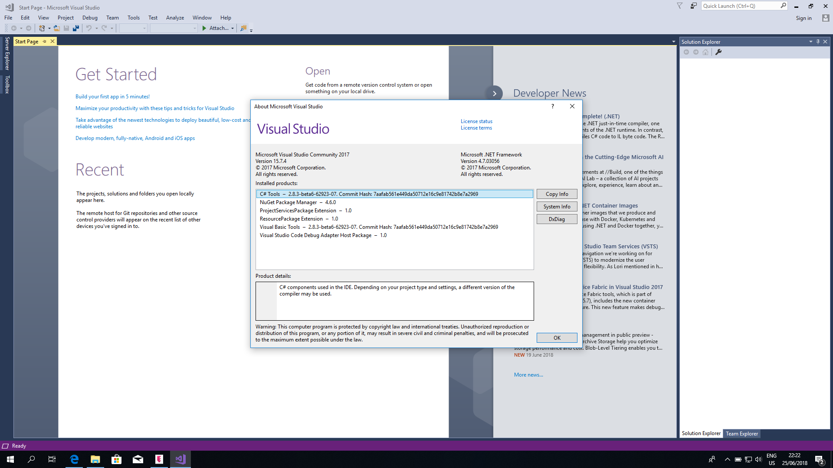This screenshot has width=833, height=468.
Task: Open a file using the Open File icon
Action: [57, 28]
